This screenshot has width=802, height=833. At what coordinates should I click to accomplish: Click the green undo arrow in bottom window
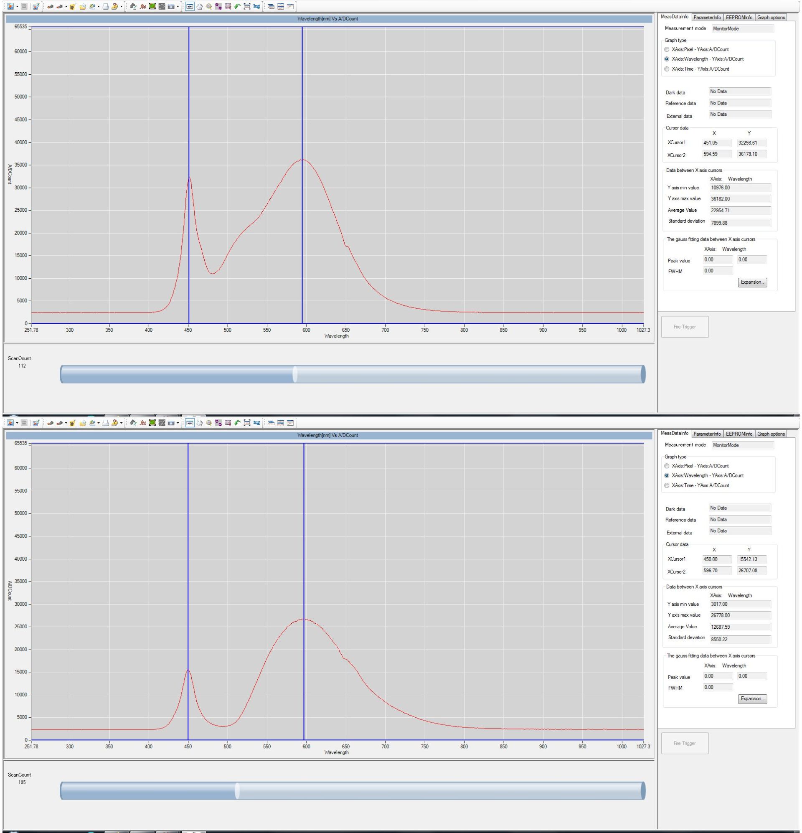[237, 423]
